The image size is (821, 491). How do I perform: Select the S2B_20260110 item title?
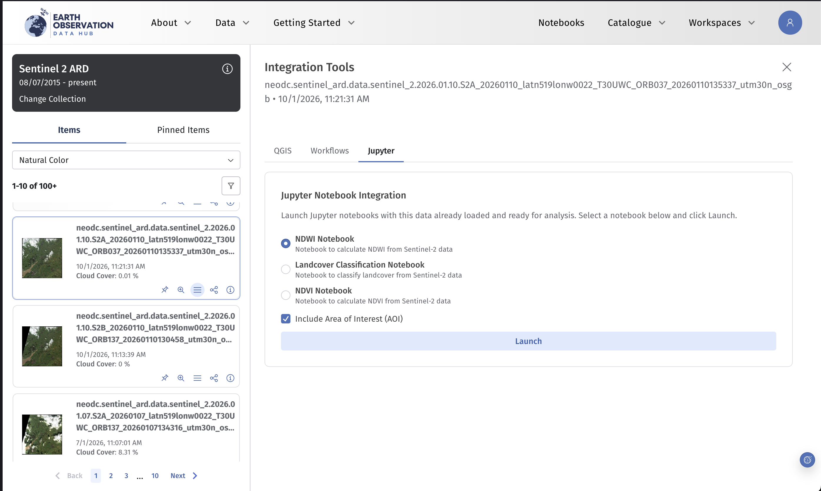click(156, 328)
